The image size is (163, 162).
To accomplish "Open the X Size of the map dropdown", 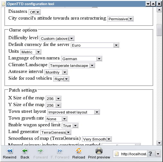I will coord(53,99).
